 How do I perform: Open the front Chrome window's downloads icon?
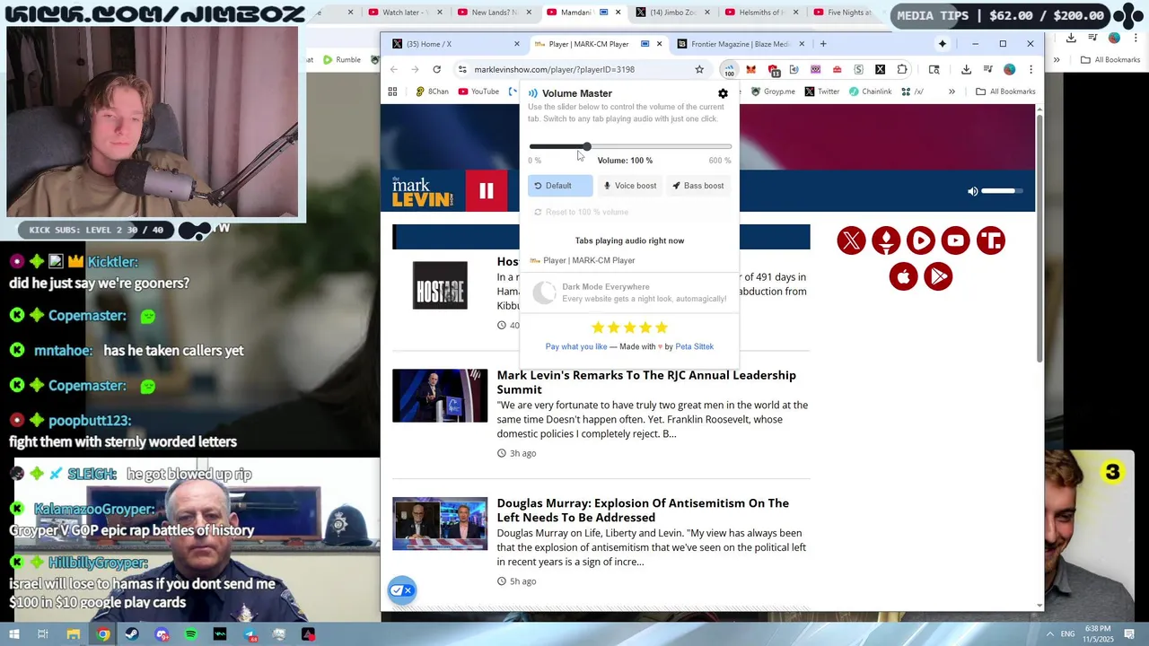tap(966, 69)
